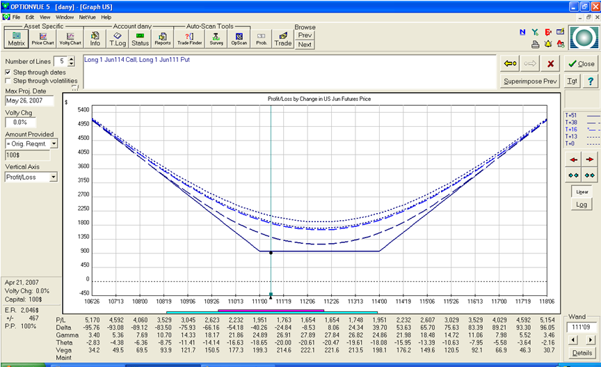
Task: Click the notepad with pencil icon
Action: [561, 32]
